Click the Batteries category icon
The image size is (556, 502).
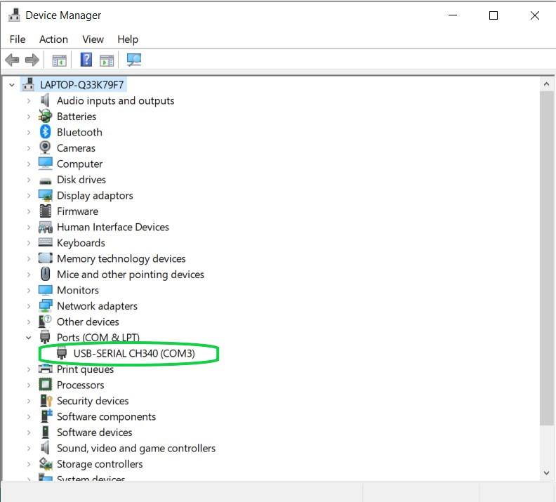click(46, 117)
